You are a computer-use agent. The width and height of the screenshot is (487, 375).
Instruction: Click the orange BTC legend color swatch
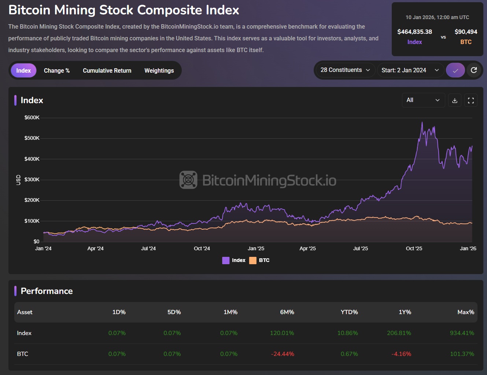coord(253,261)
